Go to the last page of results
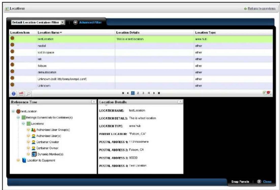280x190 pixels. click(x=159, y=93)
